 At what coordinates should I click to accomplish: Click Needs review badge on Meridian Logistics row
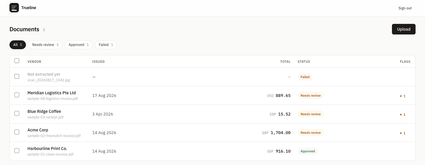click(x=310, y=95)
